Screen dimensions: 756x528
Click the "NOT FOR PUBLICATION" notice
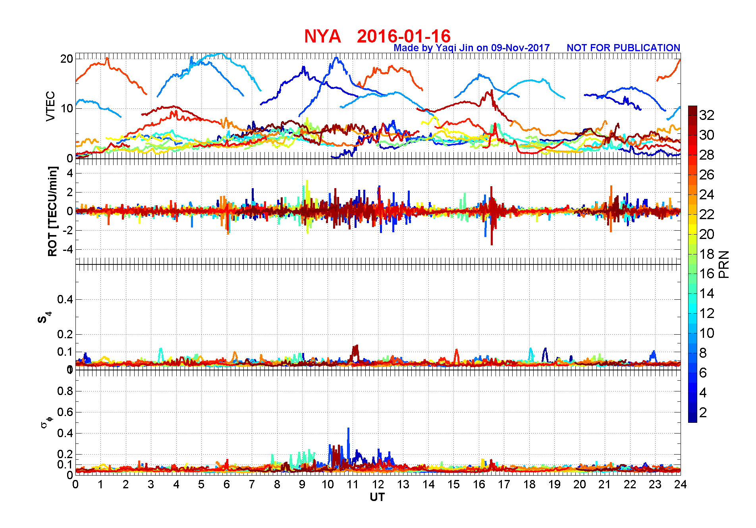click(623, 48)
